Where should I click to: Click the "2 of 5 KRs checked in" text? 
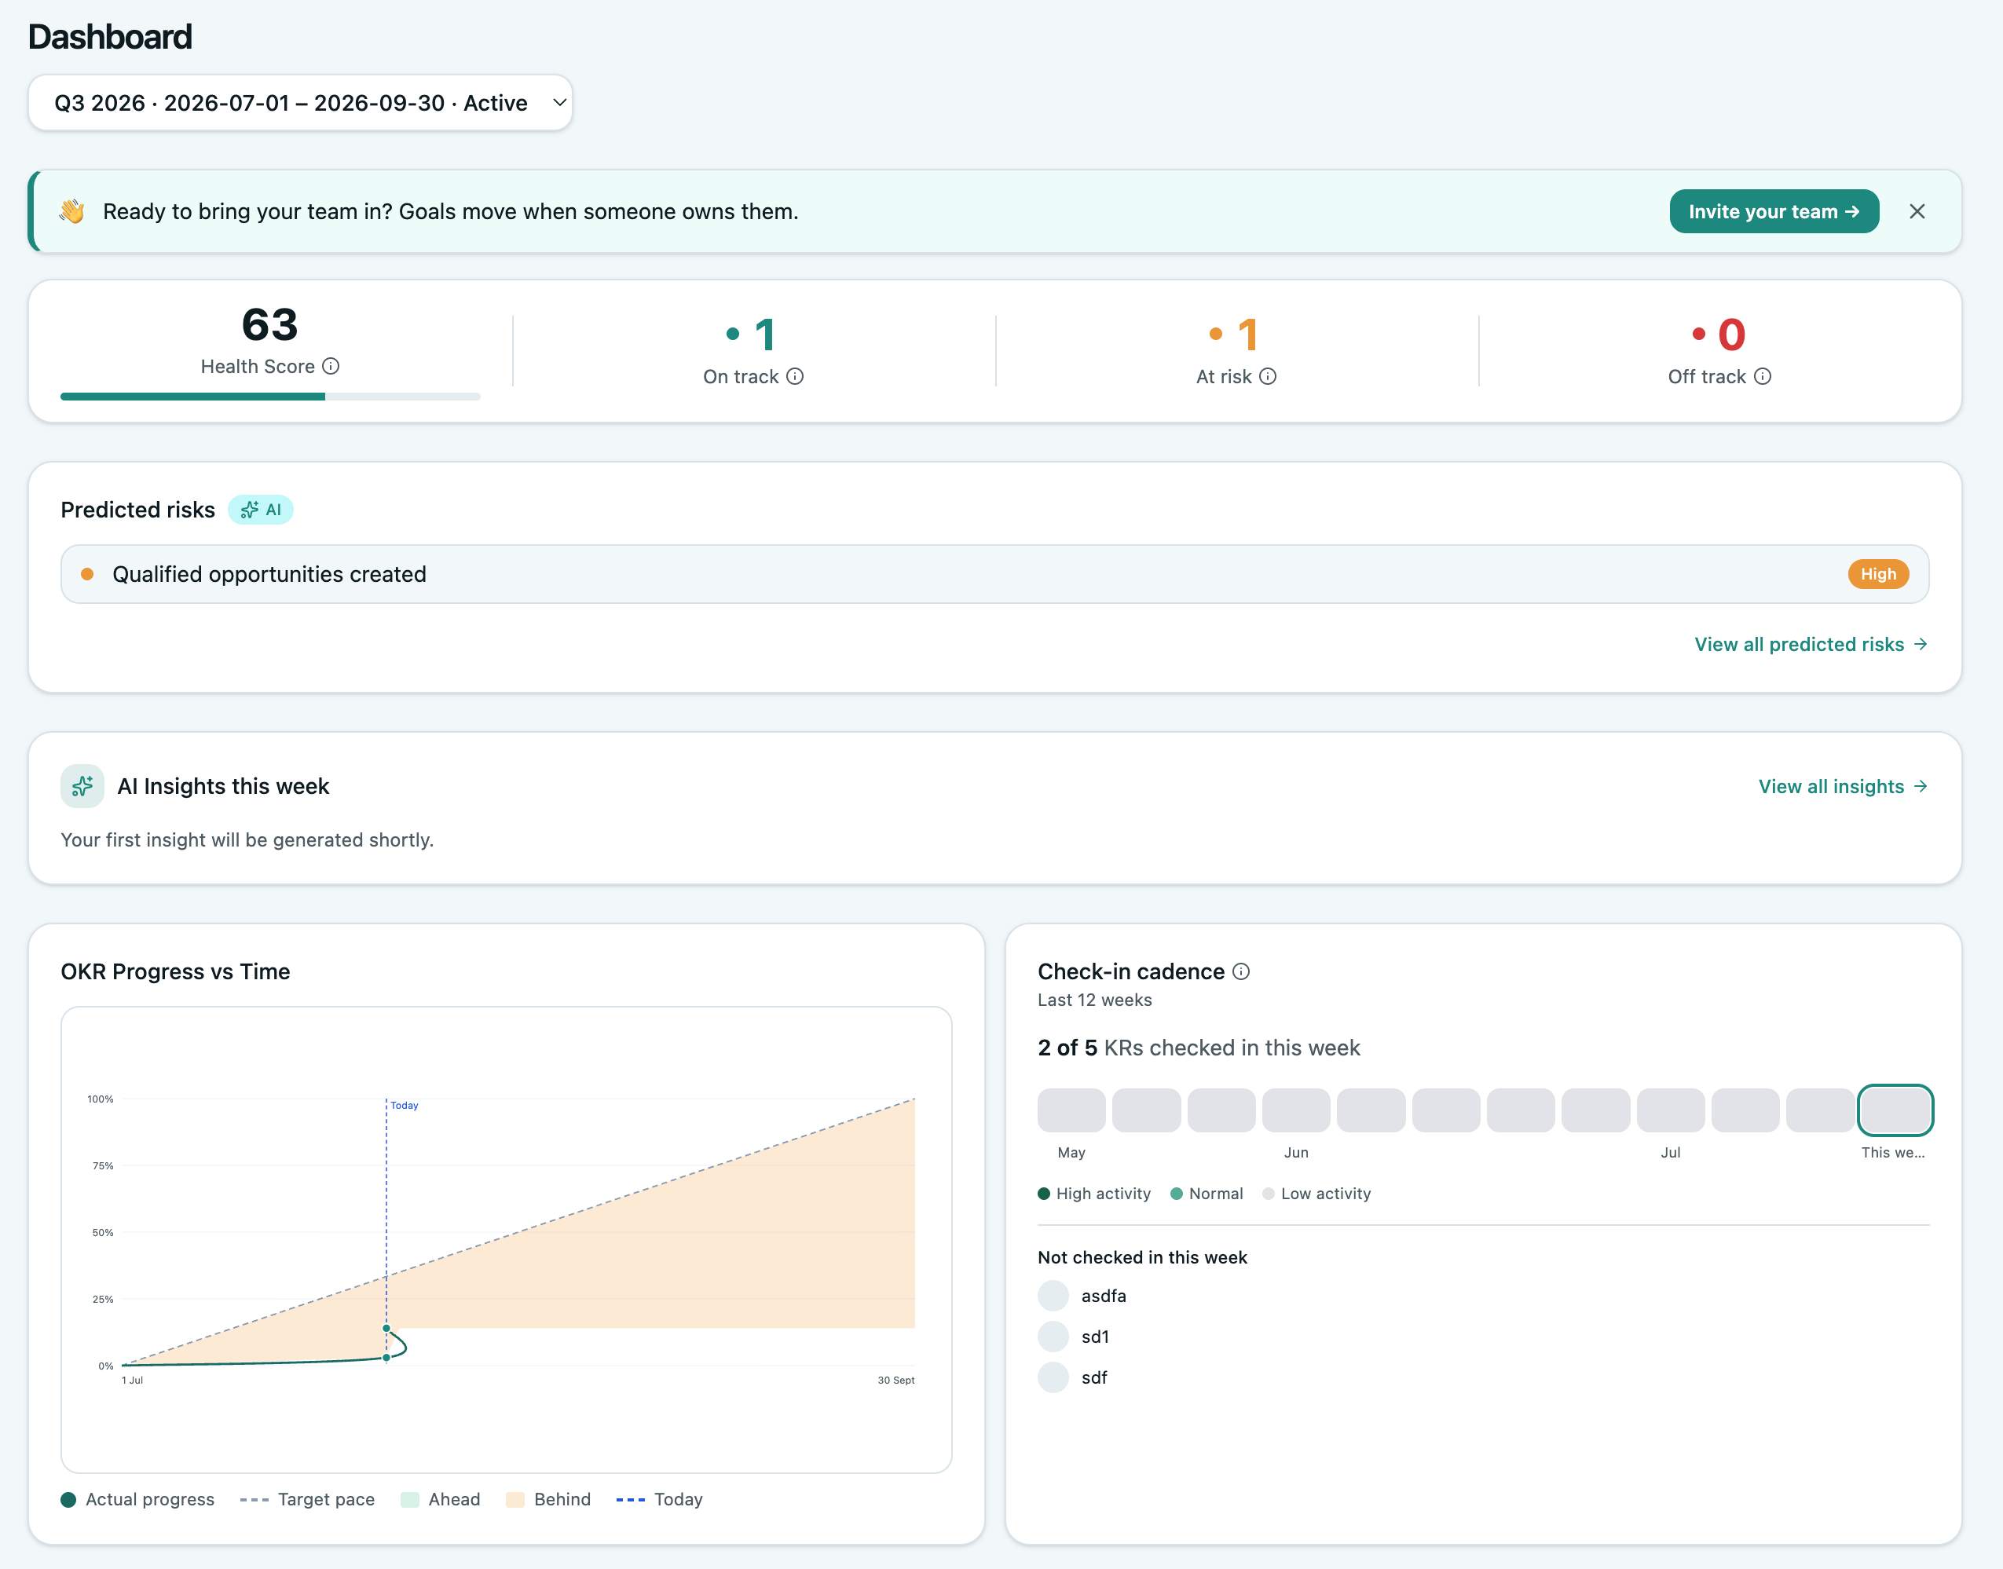pos(1198,1048)
